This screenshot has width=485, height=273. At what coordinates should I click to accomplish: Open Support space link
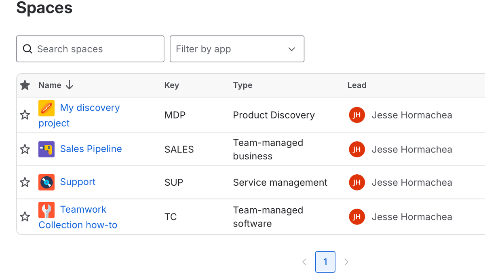coord(78,182)
